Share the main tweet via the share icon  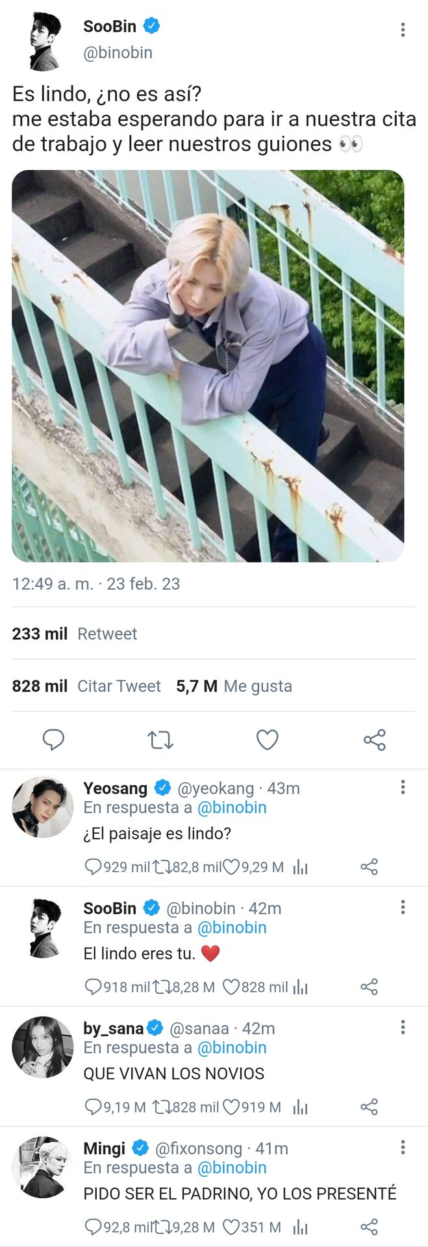point(374,740)
